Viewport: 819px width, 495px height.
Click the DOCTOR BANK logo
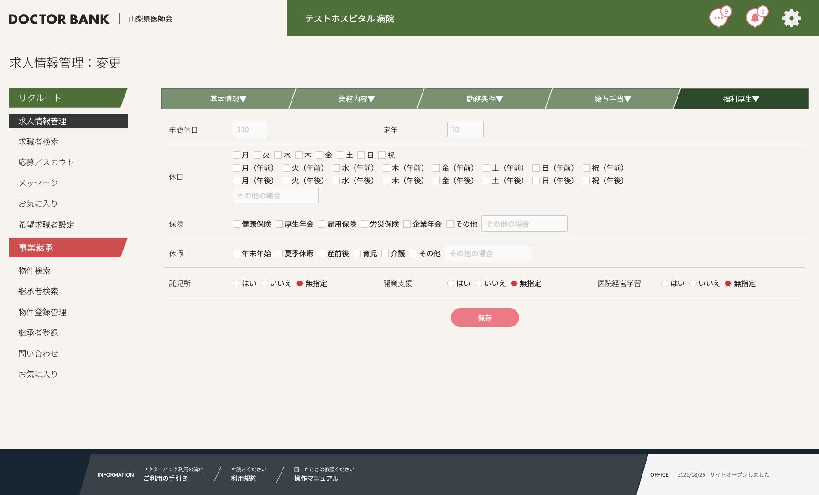pyautogui.click(x=59, y=19)
